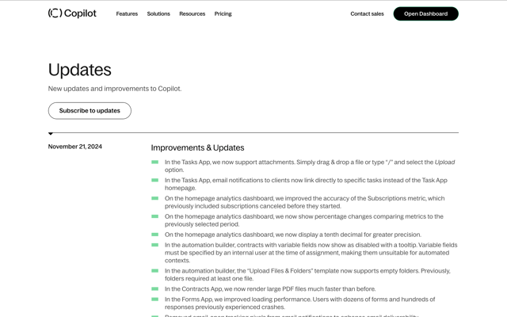Click green bullet beside large PDF files item

click(155, 288)
